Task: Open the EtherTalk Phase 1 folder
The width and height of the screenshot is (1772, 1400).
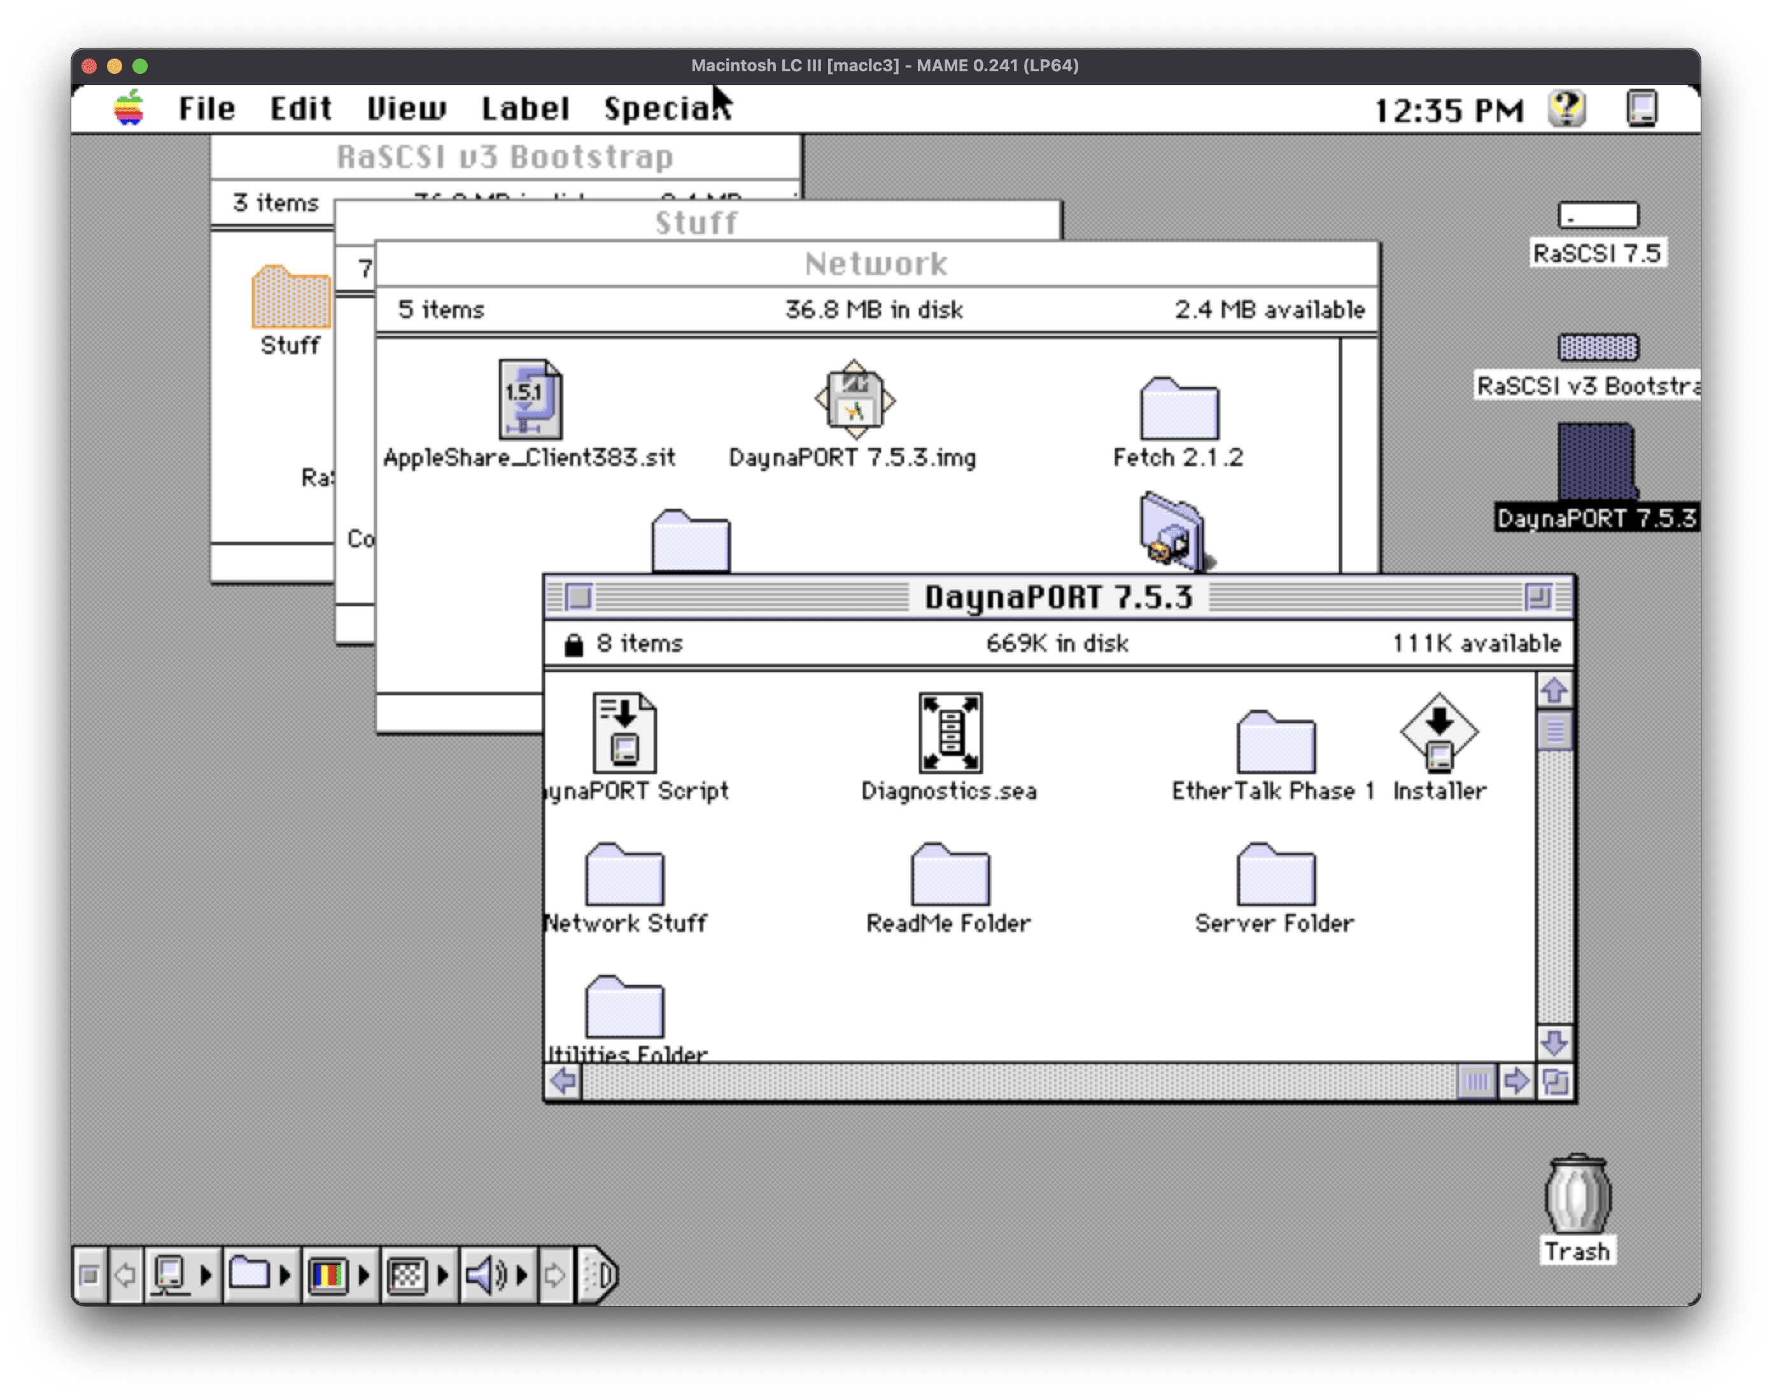Action: coord(1276,743)
